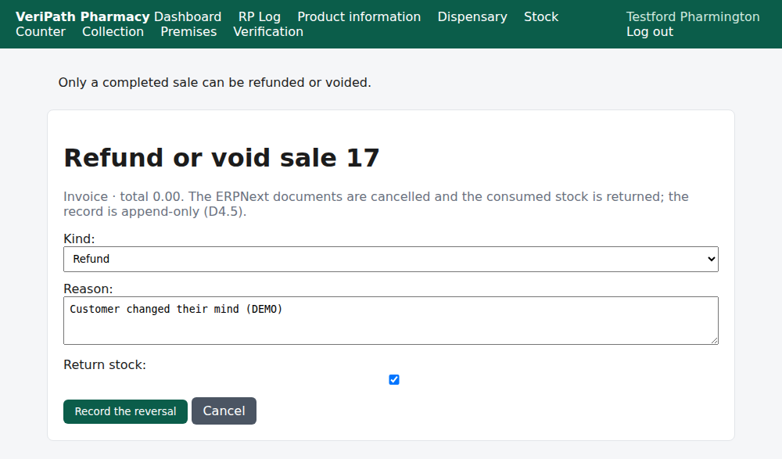The image size is (782, 459).
Task: Open Product information in navigation
Action: (x=359, y=16)
